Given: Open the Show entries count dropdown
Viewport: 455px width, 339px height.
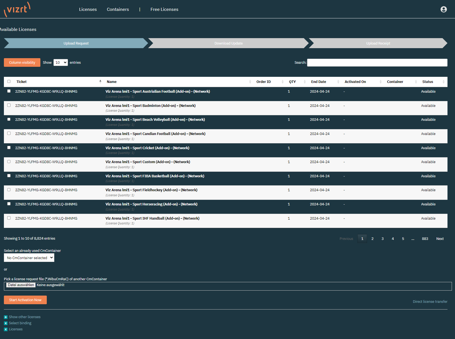Looking at the screenshot, I should tap(60, 63).
